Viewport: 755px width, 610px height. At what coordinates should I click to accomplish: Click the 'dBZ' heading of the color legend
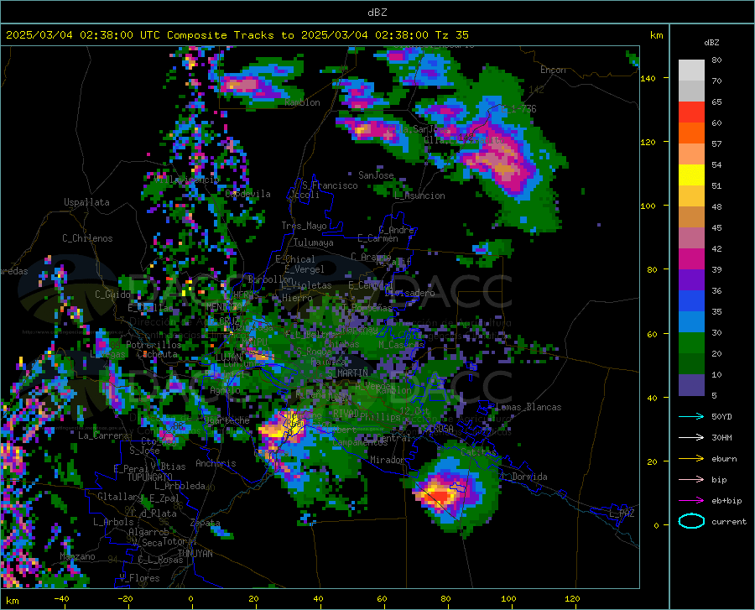[711, 42]
